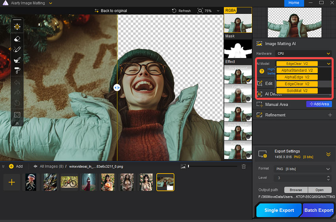The image size is (336, 222).
Task: Collapse the image strip with double chevron
Action: pyautogui.click(x=3, y=166)
